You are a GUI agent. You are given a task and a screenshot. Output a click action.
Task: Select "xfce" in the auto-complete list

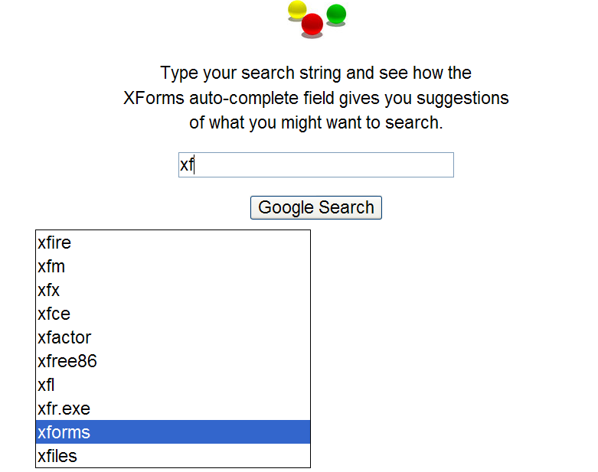[x=54, y=314]
